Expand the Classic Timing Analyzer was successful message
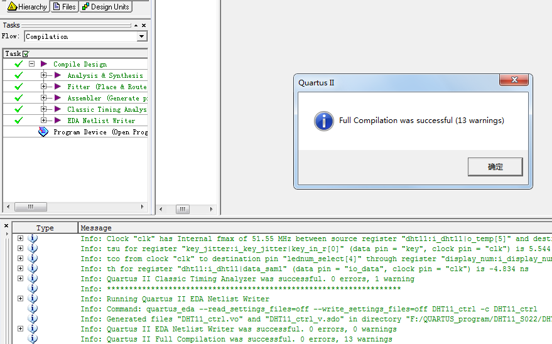 coord(21,278)
